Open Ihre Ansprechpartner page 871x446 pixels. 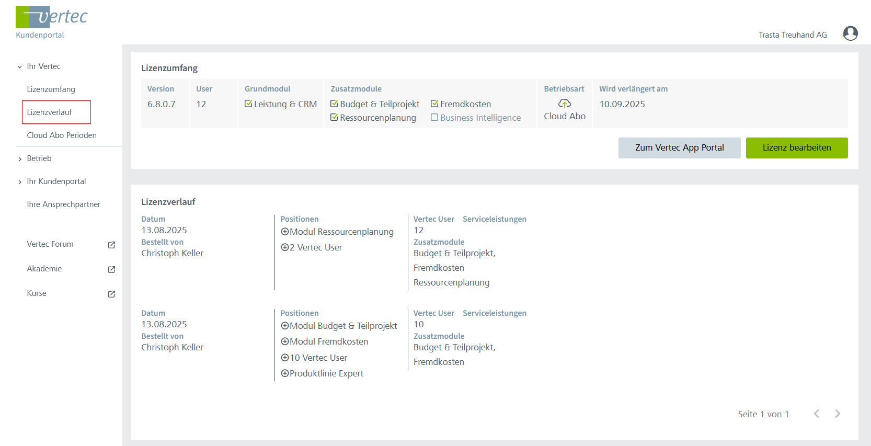64,204
